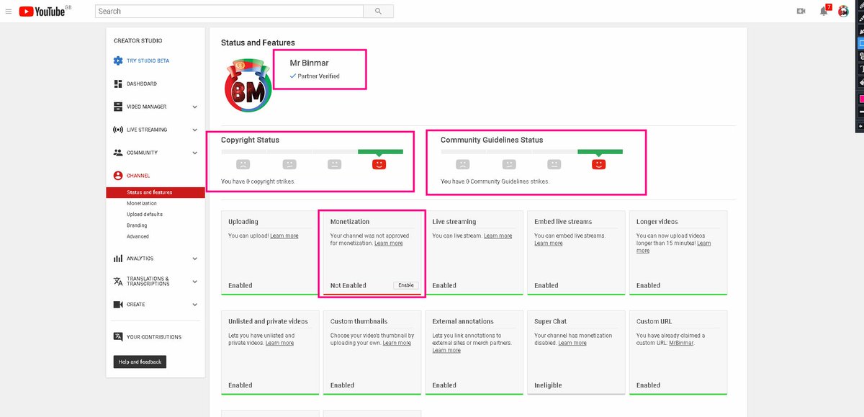
Task: Open the notifications bell
Action: click(824, 11)
